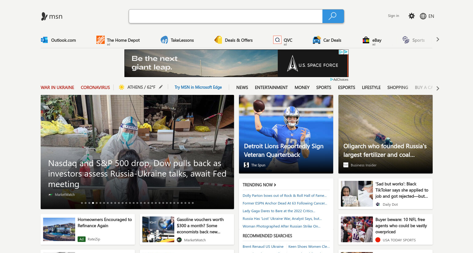Open the Oligarch fertilizer and coal story
The height and width of the screenshot is (253, 473).
click(x=385, y=150)
